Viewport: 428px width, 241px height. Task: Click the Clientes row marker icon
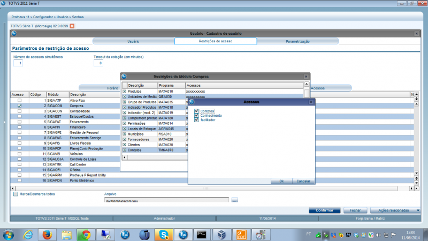pos(125,145)
